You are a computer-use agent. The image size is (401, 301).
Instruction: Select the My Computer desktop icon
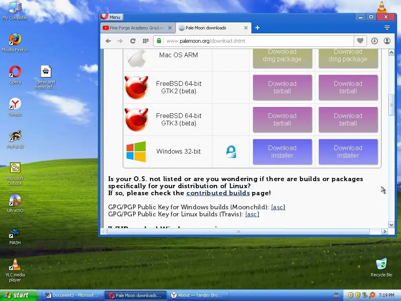[x=15, y=11]
